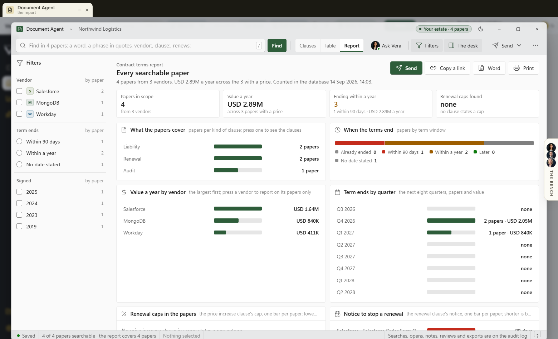
Task: Click the 'No date stated' legend entry
Action: coord(356,161)
